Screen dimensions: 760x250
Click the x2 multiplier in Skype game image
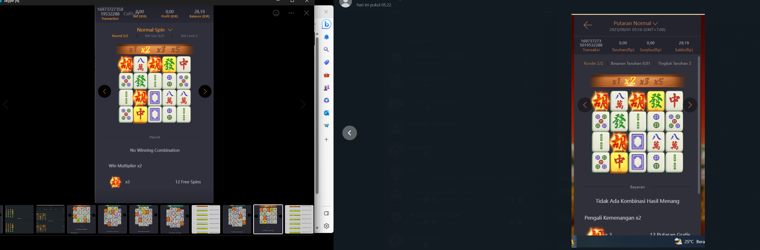tap(145, 50)
